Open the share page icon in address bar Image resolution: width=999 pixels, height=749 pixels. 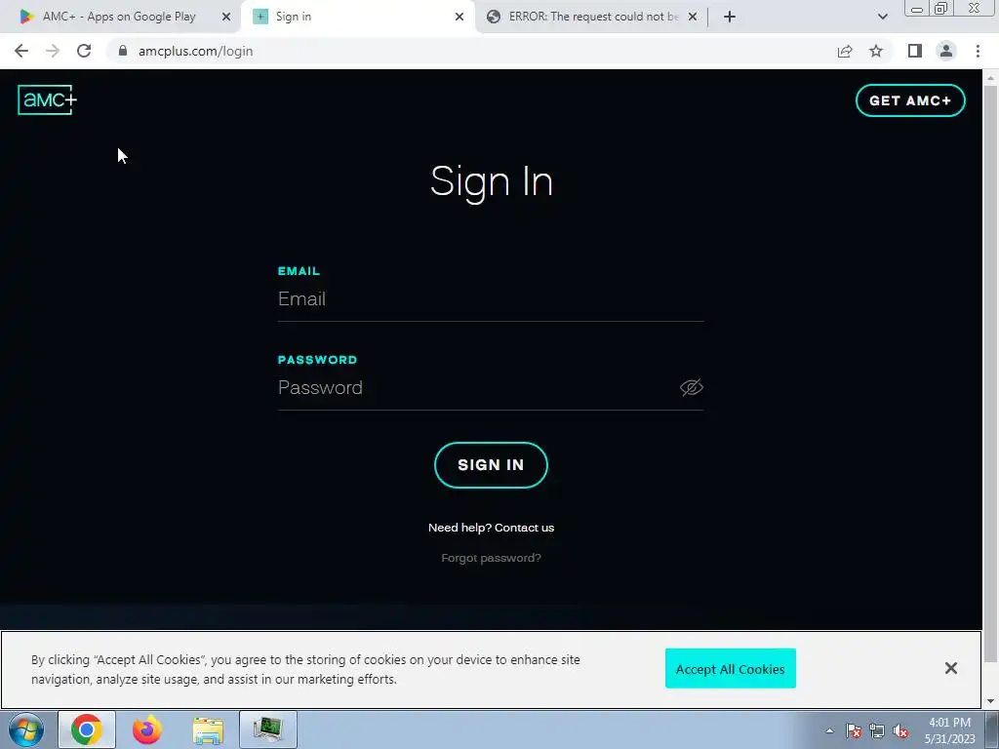click(x=845, y=51)
